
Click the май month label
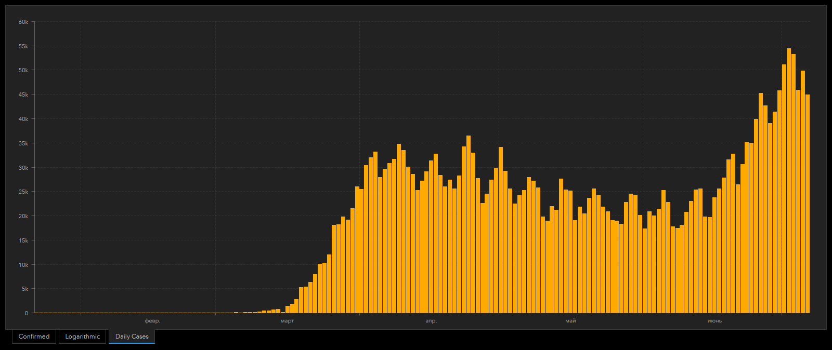pyautogui.click(x=570, y=321)
